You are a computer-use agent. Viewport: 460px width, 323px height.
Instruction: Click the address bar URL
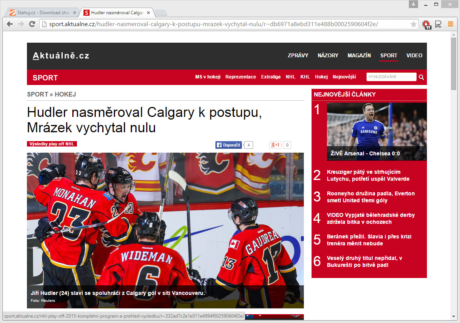click(213, 24)
